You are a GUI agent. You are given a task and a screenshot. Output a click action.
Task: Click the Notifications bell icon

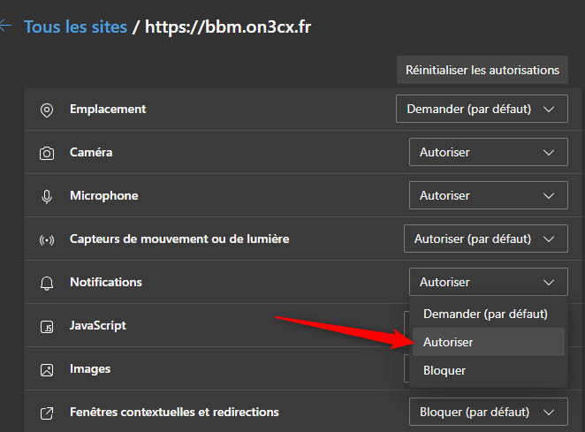(x=47, y=283)
